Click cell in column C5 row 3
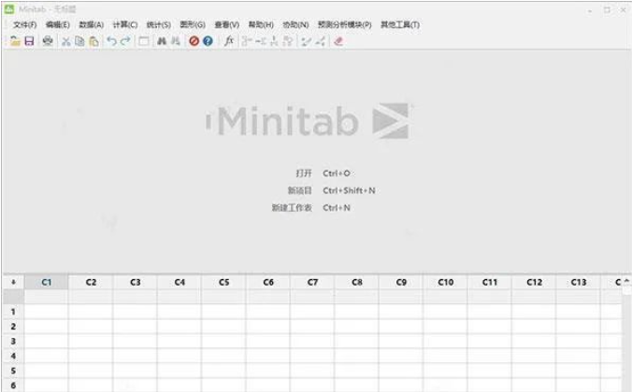The image size is (632, 392). (223, 342)
